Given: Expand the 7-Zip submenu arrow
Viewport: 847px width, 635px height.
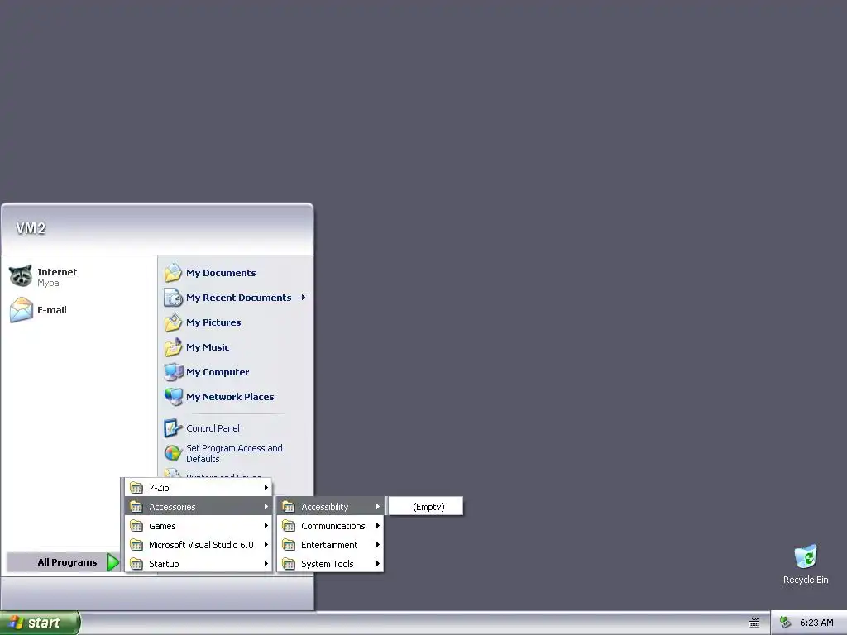Looking at the screenshot, I should pyautogui.click(x=266, y=488).
